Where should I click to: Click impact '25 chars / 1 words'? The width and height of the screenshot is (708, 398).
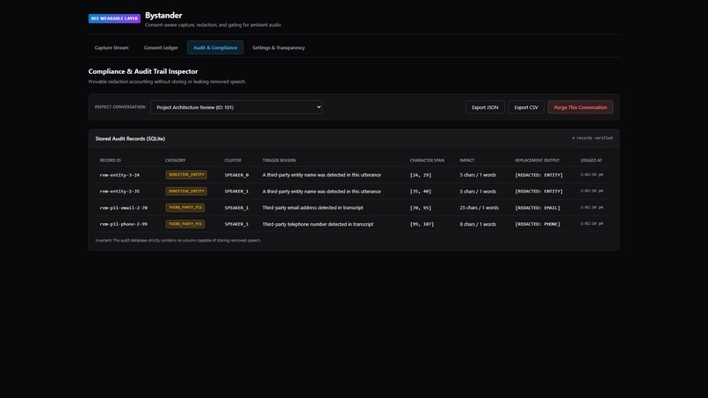coord(479,208)
